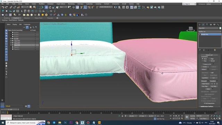Activate the Select and Scale tool
Screen dimensions: 222x125
coord(54,7)
